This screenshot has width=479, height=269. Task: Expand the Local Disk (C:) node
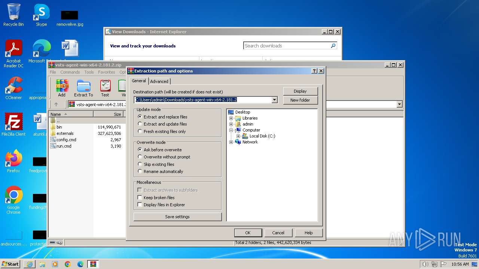[x=238, y=136]
